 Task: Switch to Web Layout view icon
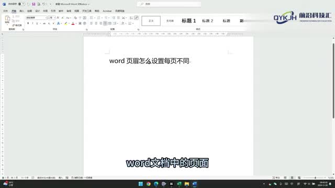point(299,178)
